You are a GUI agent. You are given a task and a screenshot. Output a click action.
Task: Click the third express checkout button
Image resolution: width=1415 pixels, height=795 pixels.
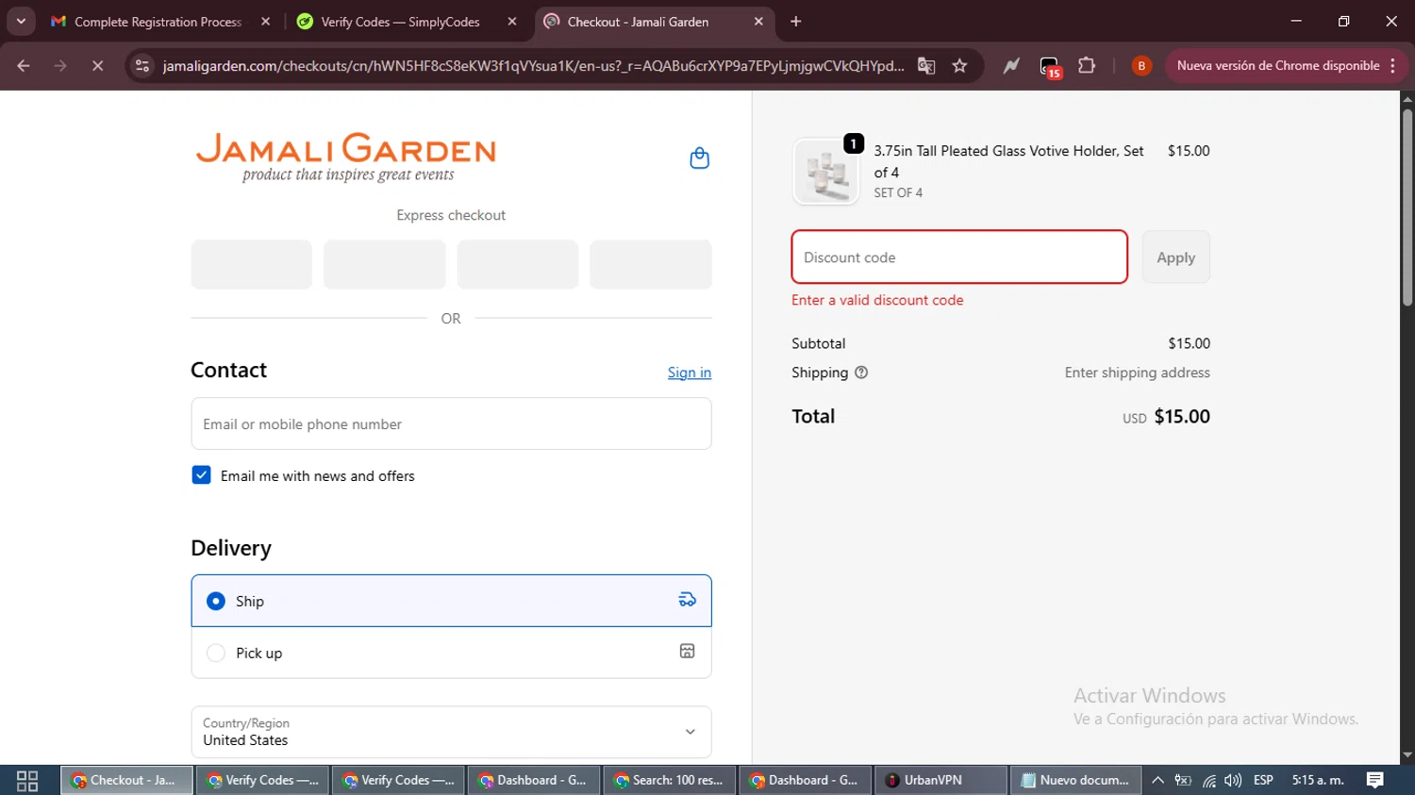click(518, 264)
